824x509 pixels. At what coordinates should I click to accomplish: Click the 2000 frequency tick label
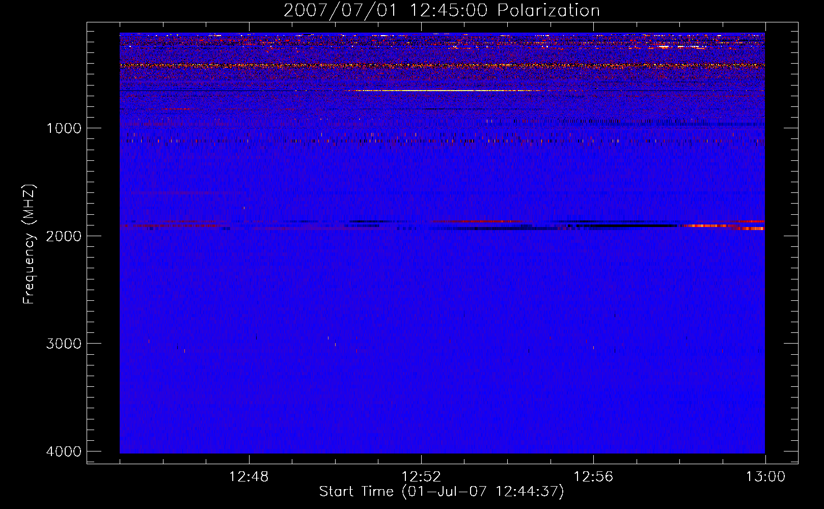pyautogui.click(x=64, y=236)
